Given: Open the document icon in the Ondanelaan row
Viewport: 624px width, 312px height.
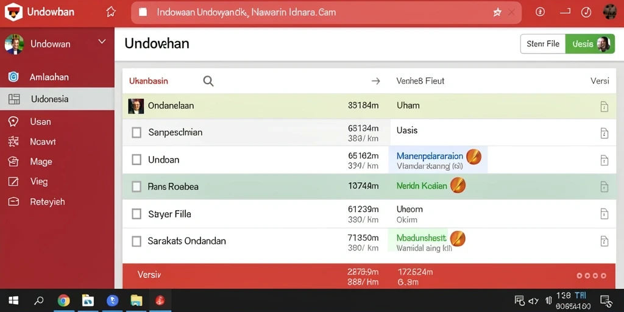Looking at the screenshot, I should [x=604, y=106].
